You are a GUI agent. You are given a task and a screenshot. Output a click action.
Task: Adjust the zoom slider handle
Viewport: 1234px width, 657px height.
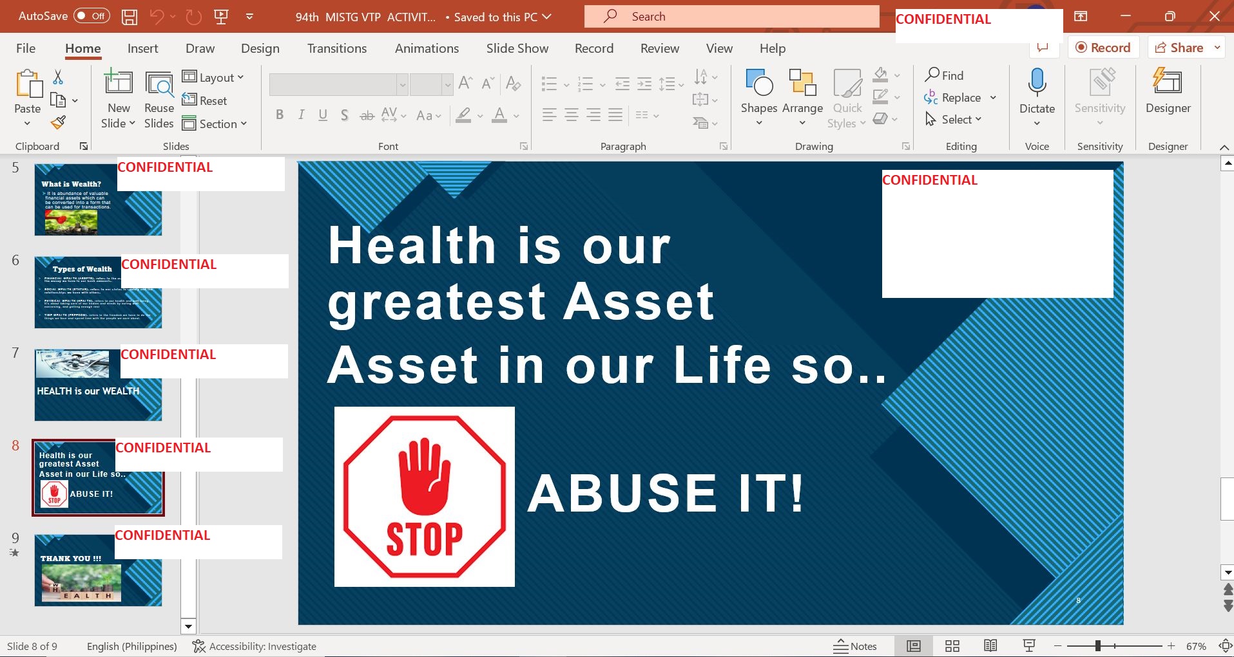click(x=1097, y=645)
